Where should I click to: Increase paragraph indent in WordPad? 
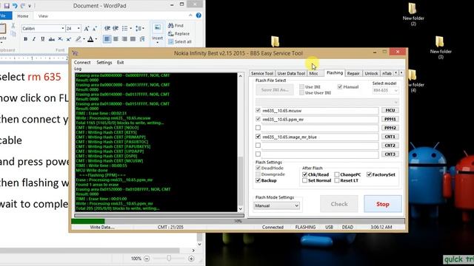point(116,28)
